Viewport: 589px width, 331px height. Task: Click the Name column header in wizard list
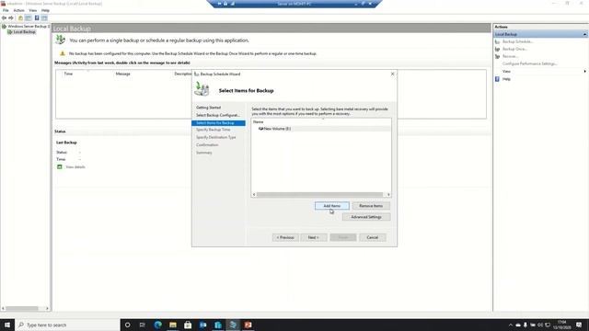pos(258,122)
